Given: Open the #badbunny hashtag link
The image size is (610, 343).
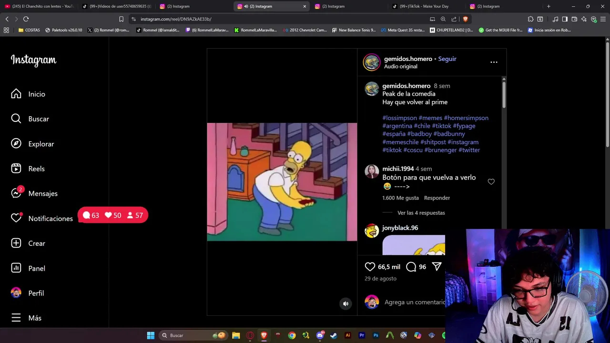Looking at the screenshot, I should 449,134.
